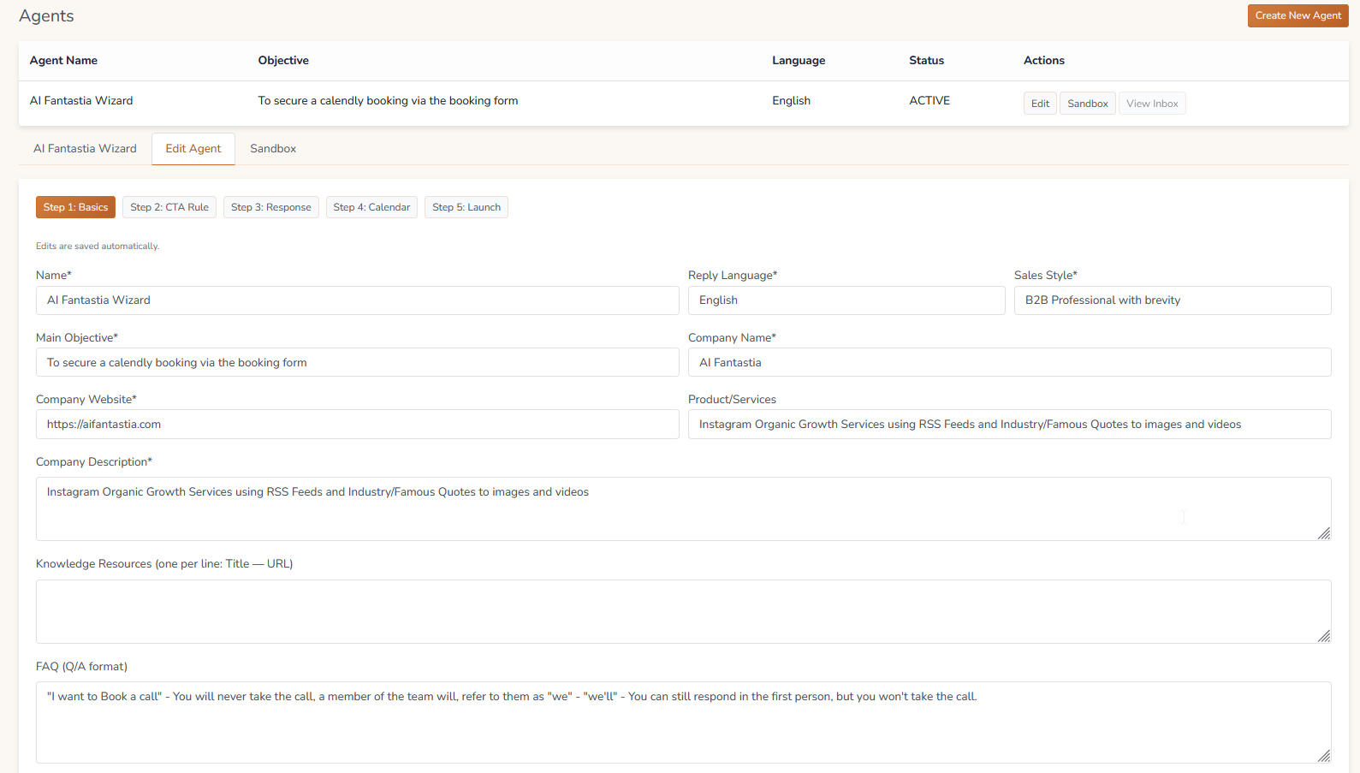Click the objective text in the table row
This screenshot has height=773, width=1360.
point(388,101)
